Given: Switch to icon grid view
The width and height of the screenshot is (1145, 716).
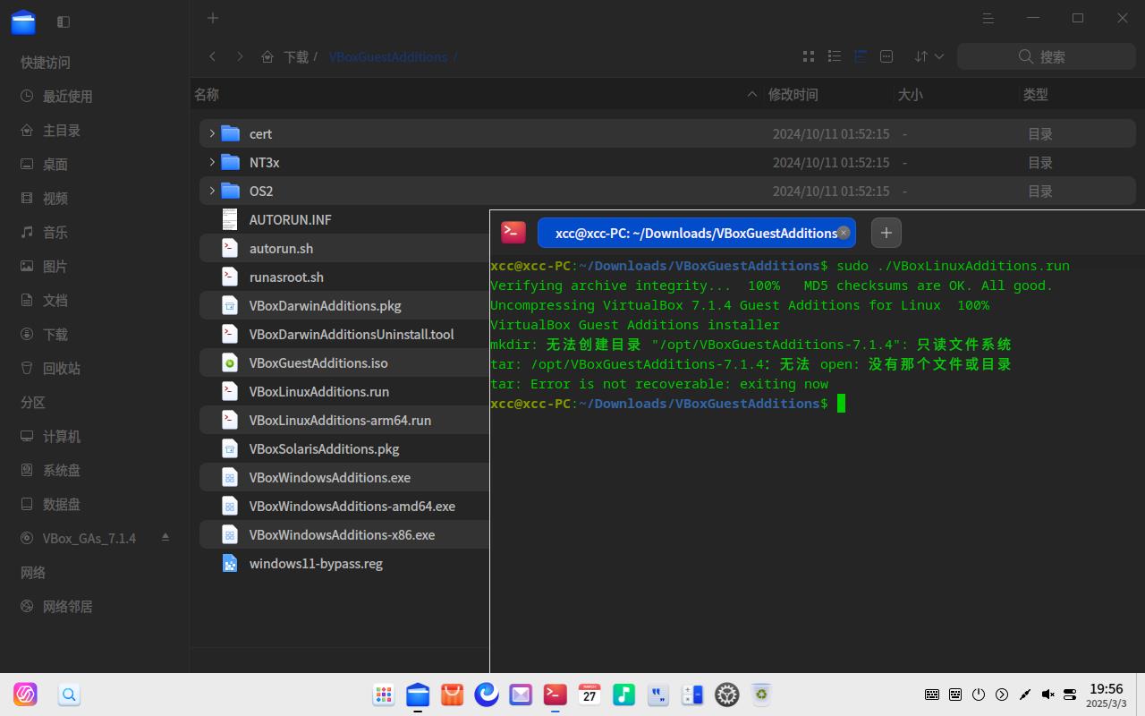Looking at the screenshot, I should click(809, 56).
